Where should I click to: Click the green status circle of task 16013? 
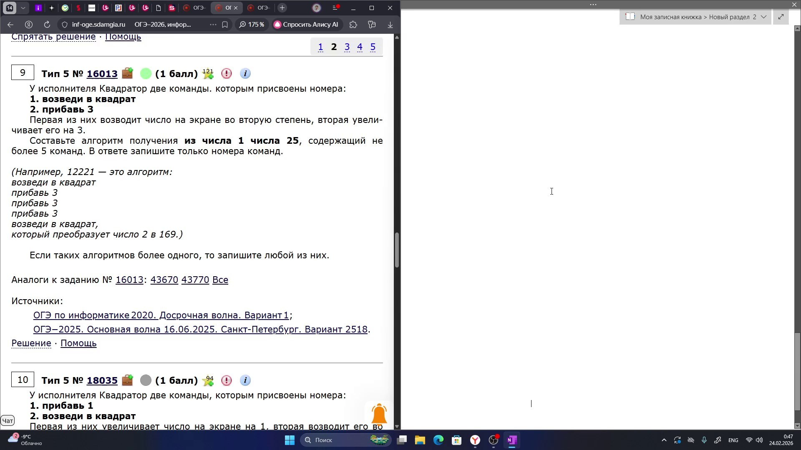click(146, 73)
